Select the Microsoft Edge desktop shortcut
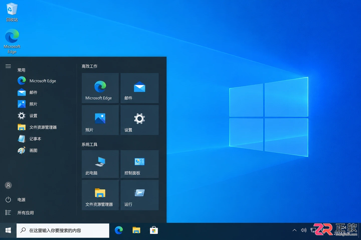The height and width of the screenshot is (240, 361). (x=12, y=41)
